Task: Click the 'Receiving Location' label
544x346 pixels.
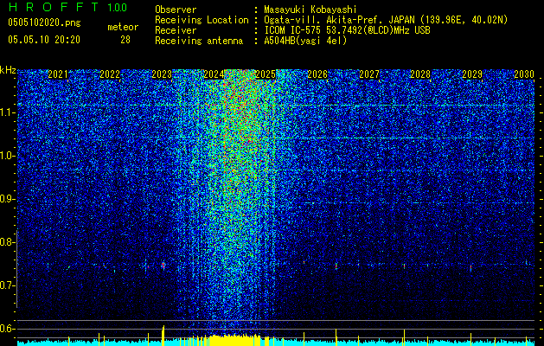Action: point(202,20)
